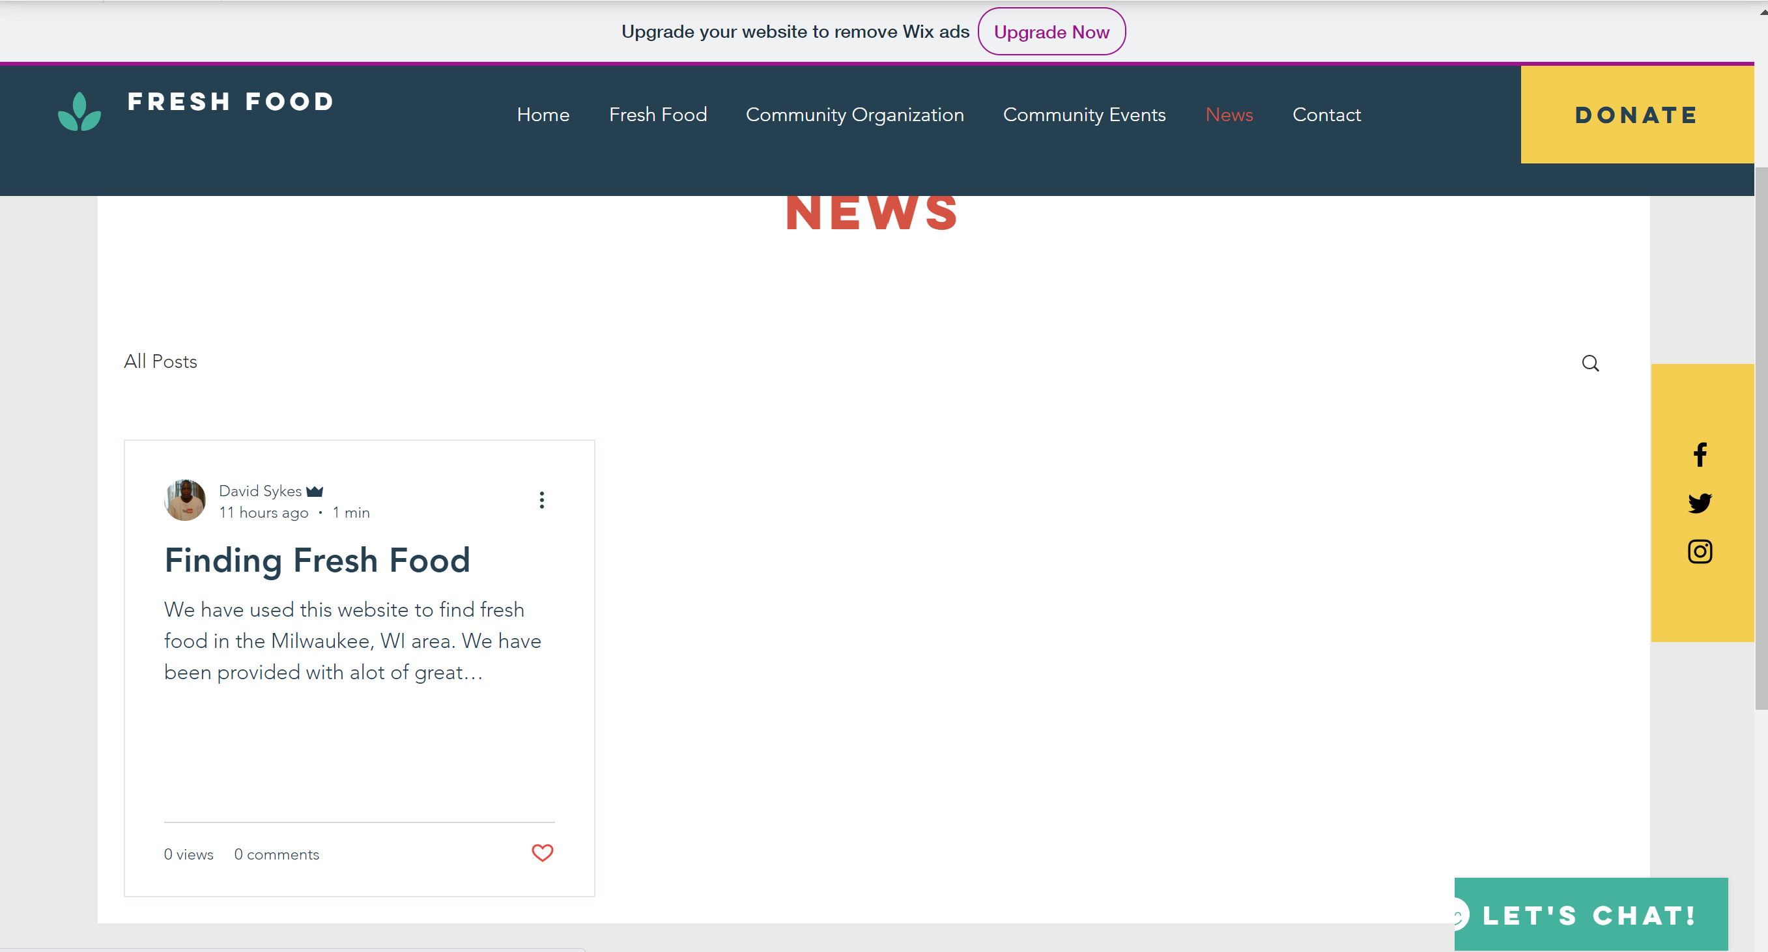Screen dimensions: 1768x952
Task: Navigate to Community Events page
Action: pyautogui.click(x=1084, y=115)
